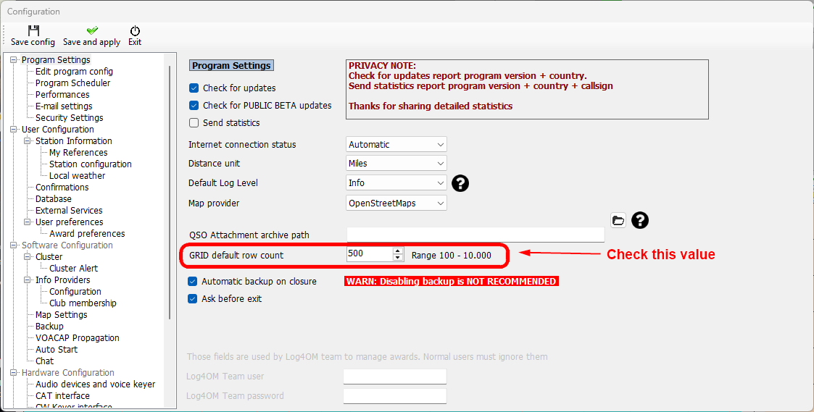This screenshot has width=814, height=412.
Task: Click Log4OM Team user field
Action: coord(395,377)
